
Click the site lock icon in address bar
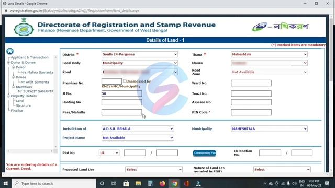click(x=6, y=10)
